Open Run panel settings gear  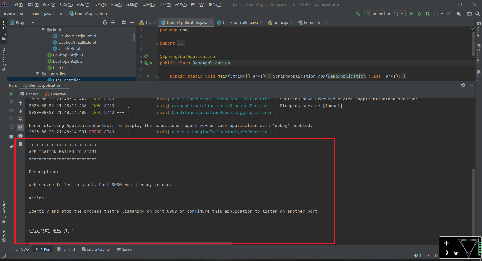point(463,85)
